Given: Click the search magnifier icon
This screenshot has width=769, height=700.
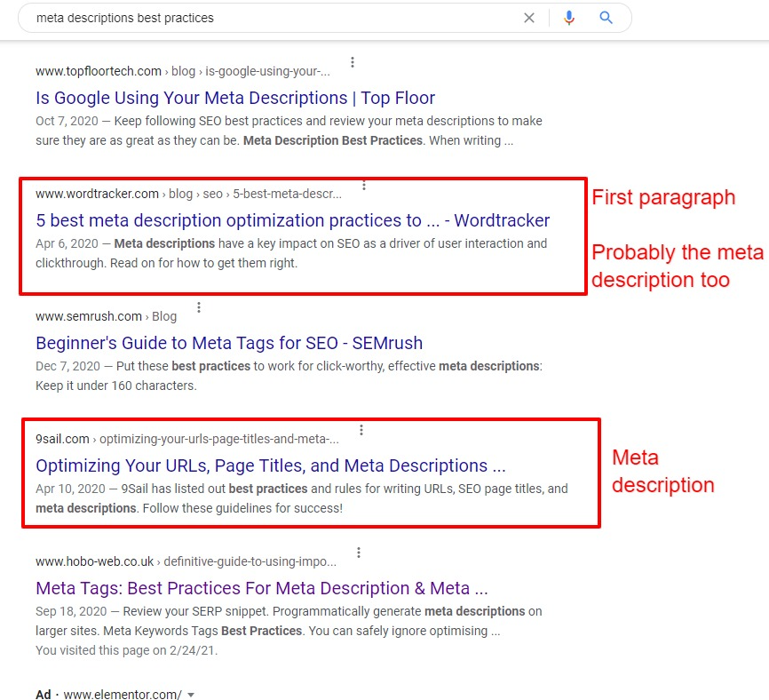Looking at the screenshot, I should pos(606,18).
